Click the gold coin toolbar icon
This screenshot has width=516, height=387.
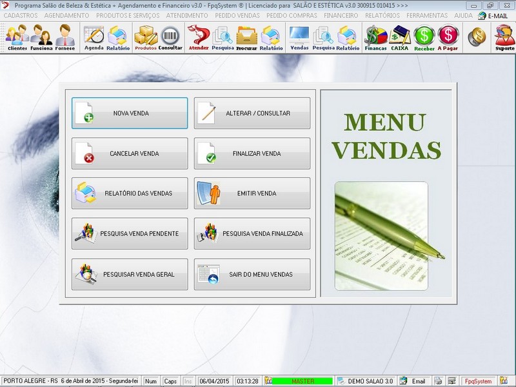(x=477, y=37)
